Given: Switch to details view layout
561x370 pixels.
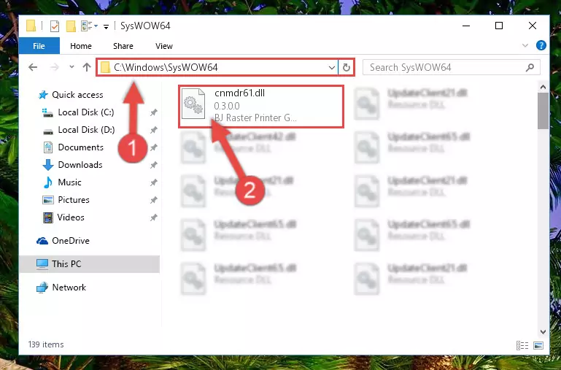Looking at the screenshot, I should (x=522, y=345).
